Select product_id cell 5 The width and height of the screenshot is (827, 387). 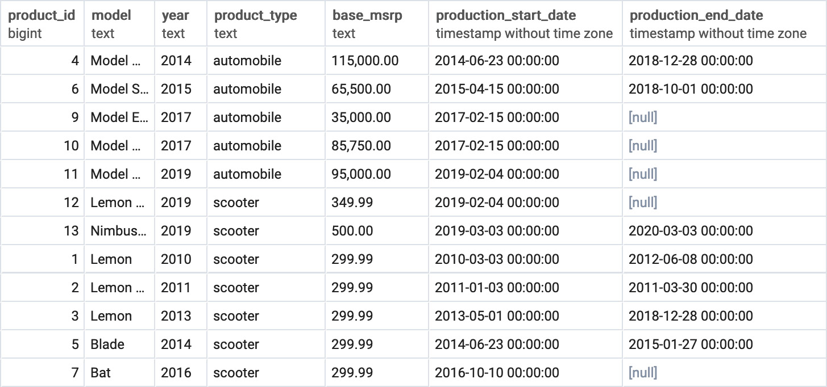tap(42, 344)
